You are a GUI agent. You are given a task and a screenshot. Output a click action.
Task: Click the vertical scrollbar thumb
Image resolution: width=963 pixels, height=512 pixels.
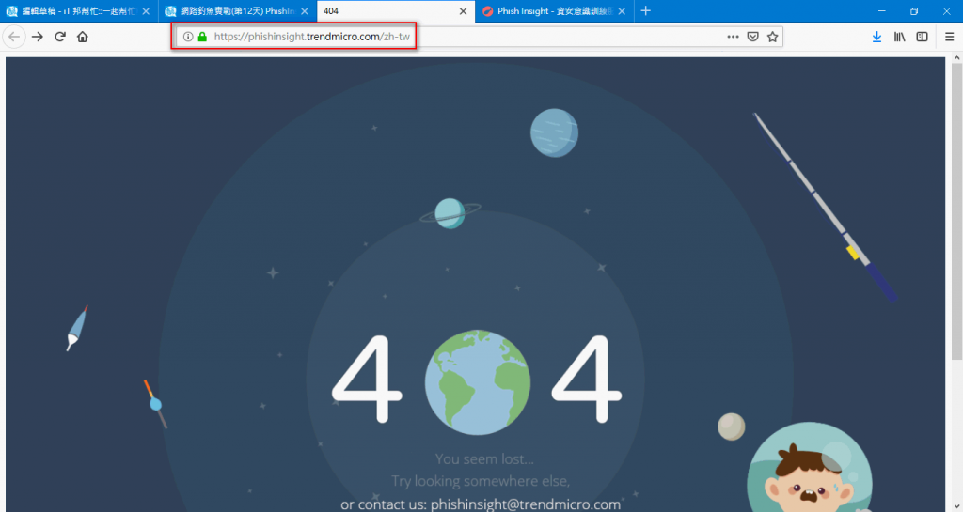(x=956, y=211)
